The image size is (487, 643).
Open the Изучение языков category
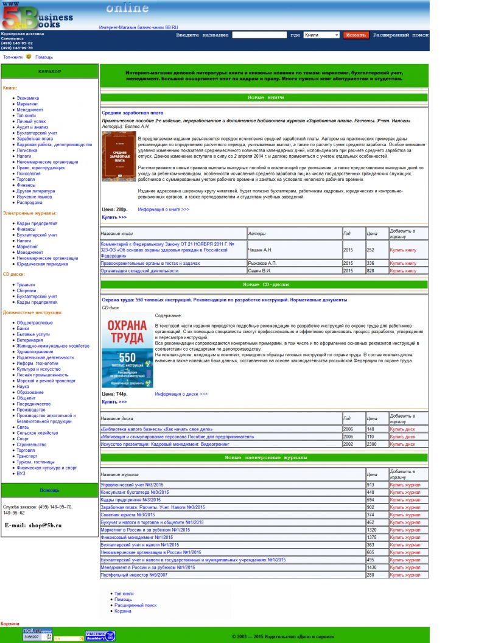(x=35, y=197)
